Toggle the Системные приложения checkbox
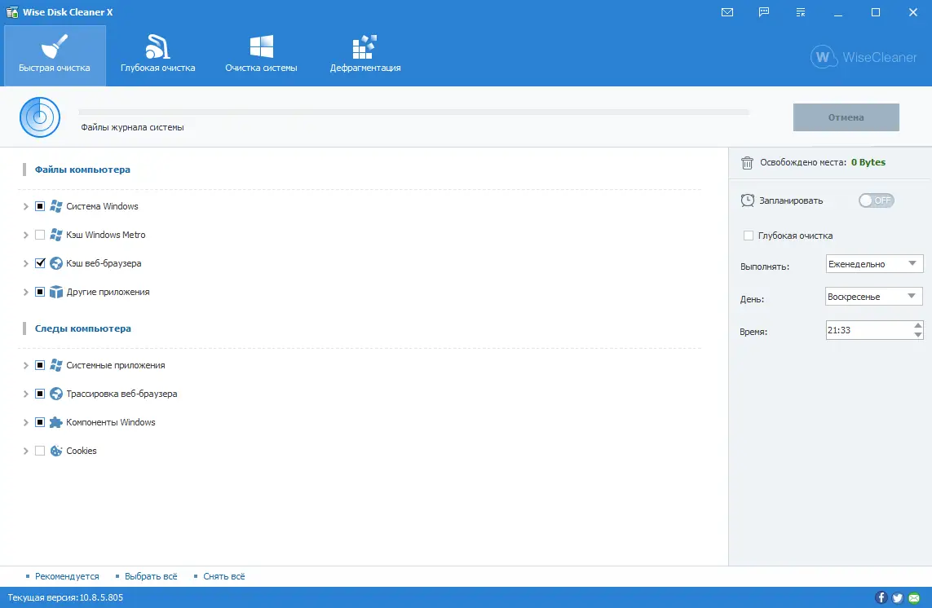 pyautogui.click(x=40, y=365)
